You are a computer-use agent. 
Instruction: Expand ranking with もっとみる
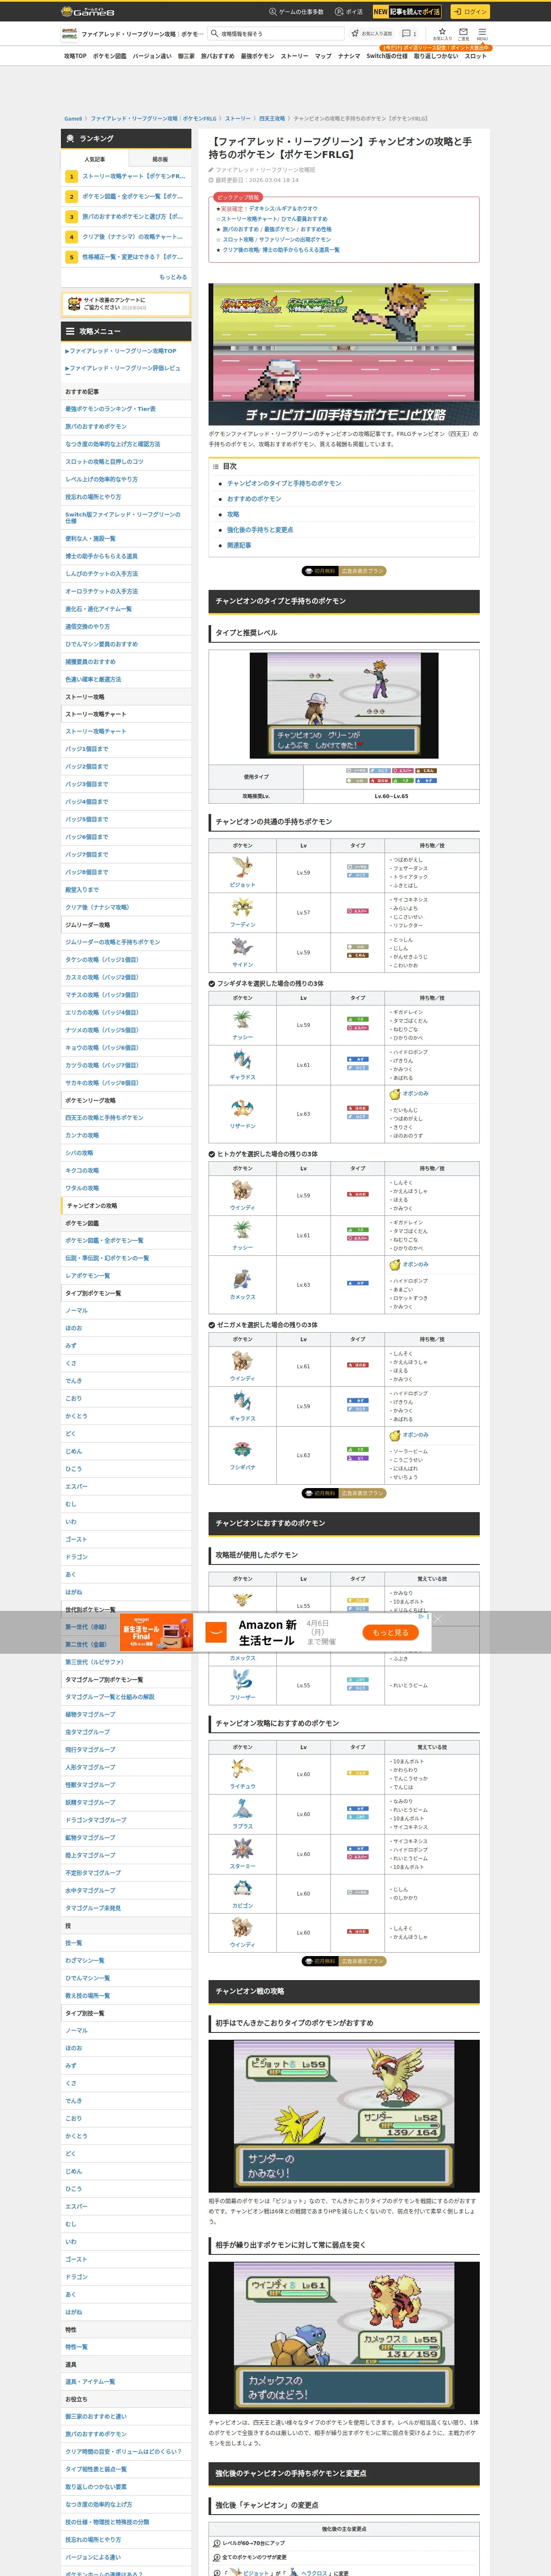click(x=173, y=277)
